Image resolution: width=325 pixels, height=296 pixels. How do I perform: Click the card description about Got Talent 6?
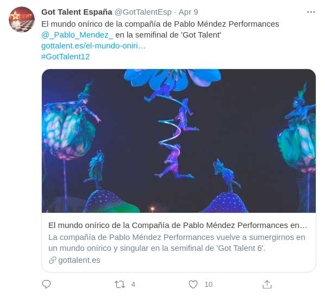(177, 243)
